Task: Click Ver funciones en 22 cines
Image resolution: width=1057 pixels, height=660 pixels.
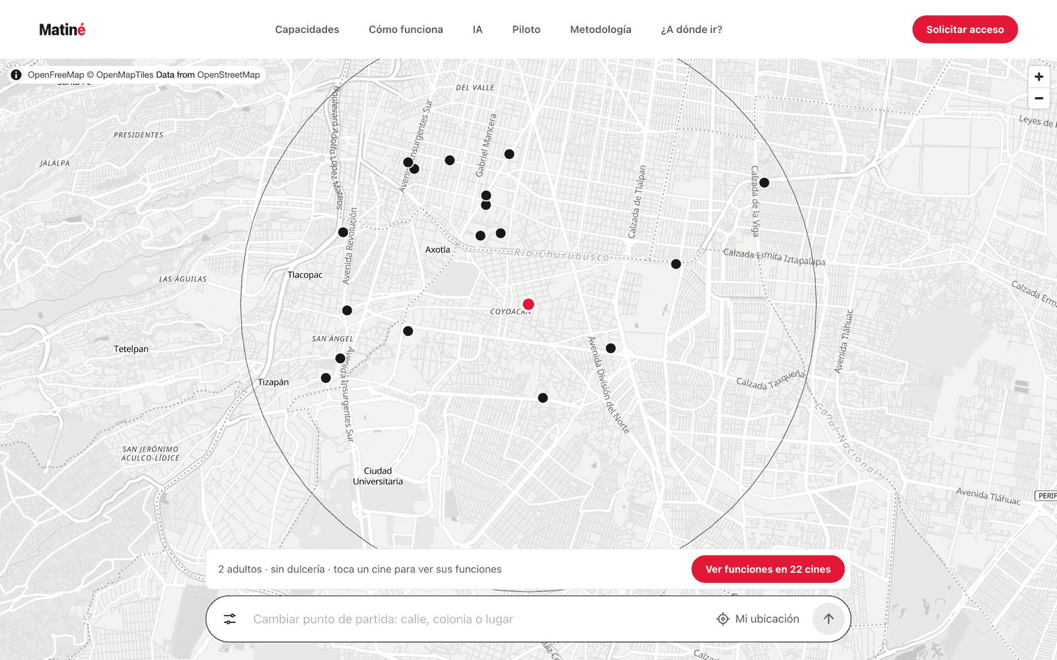Action: pos(768,570)
